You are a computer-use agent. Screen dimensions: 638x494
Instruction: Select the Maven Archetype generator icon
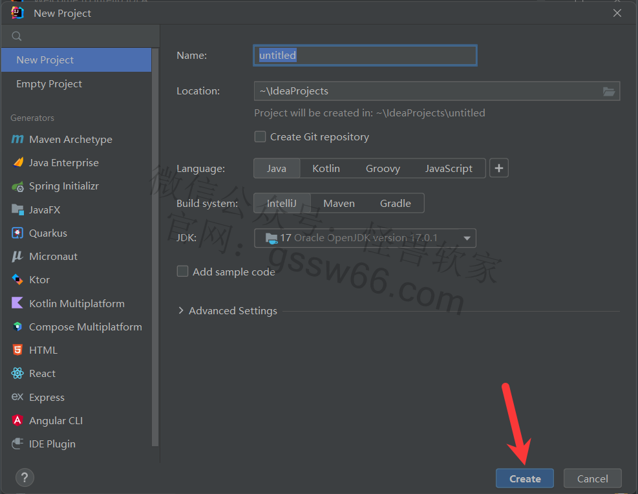(17, 140)
